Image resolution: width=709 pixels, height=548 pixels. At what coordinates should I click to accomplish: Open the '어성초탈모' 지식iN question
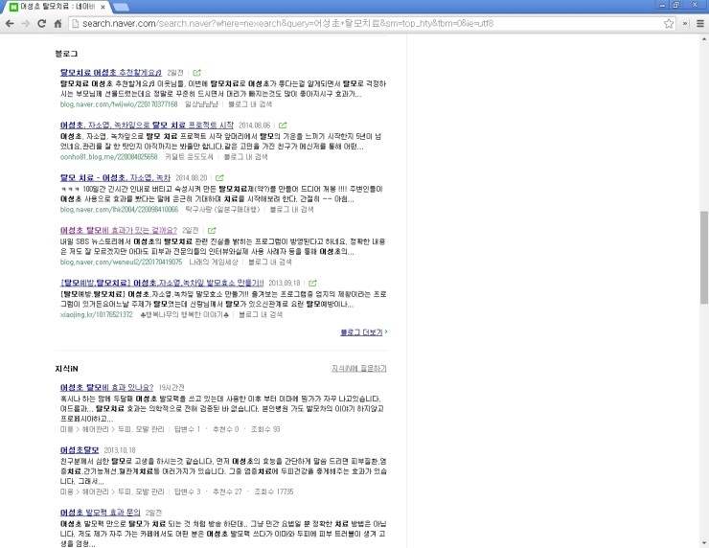(x=80, y=448)
